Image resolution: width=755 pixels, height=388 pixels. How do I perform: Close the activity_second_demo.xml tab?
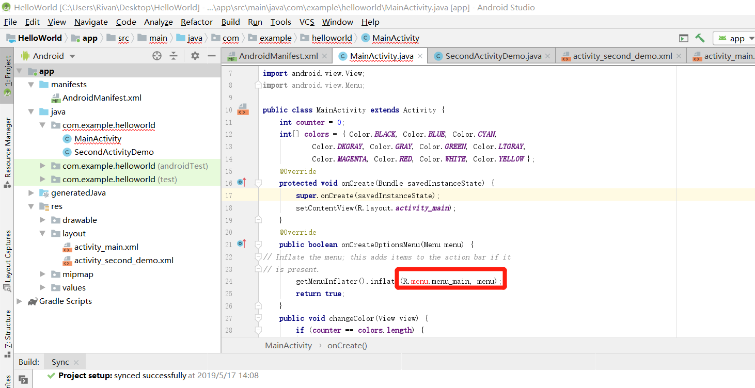(679, 56)
